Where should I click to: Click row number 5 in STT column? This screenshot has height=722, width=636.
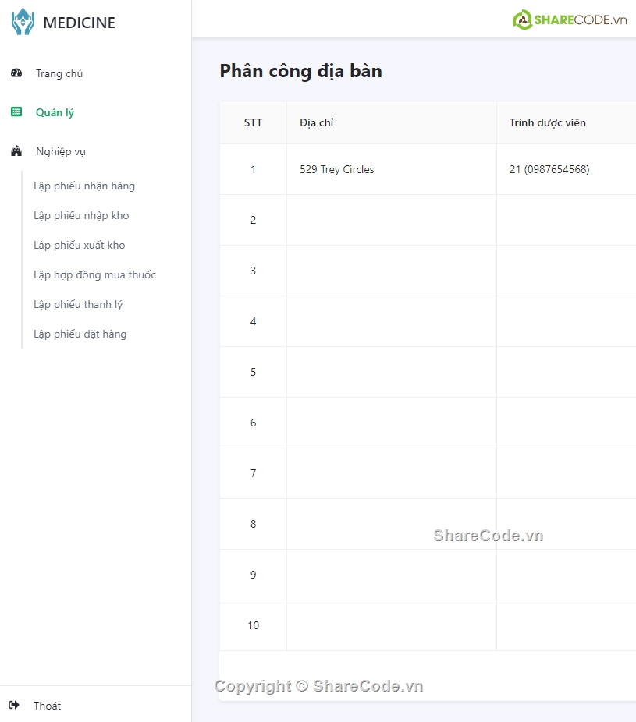click(x=253, y=372)
